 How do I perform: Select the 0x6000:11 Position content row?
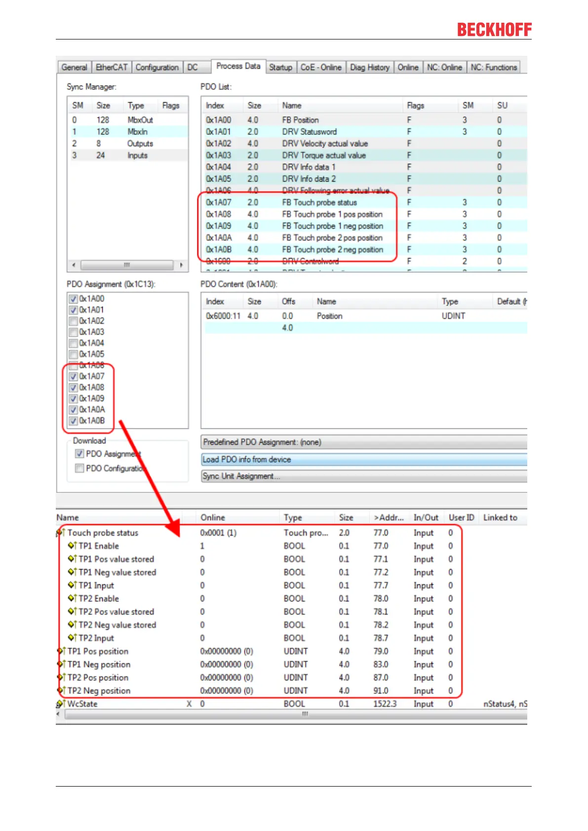364,316
